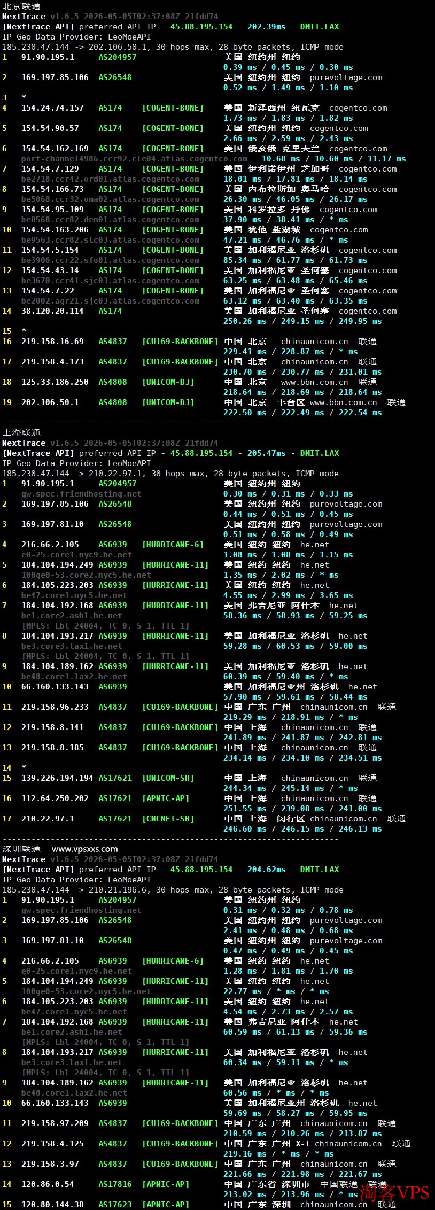Select hostname port-channel4986.ccr92.cle04.atlas.cogentco.com
Image resolution: width=435 pixels, height=1210 pixels.
(x=134, y=159)
